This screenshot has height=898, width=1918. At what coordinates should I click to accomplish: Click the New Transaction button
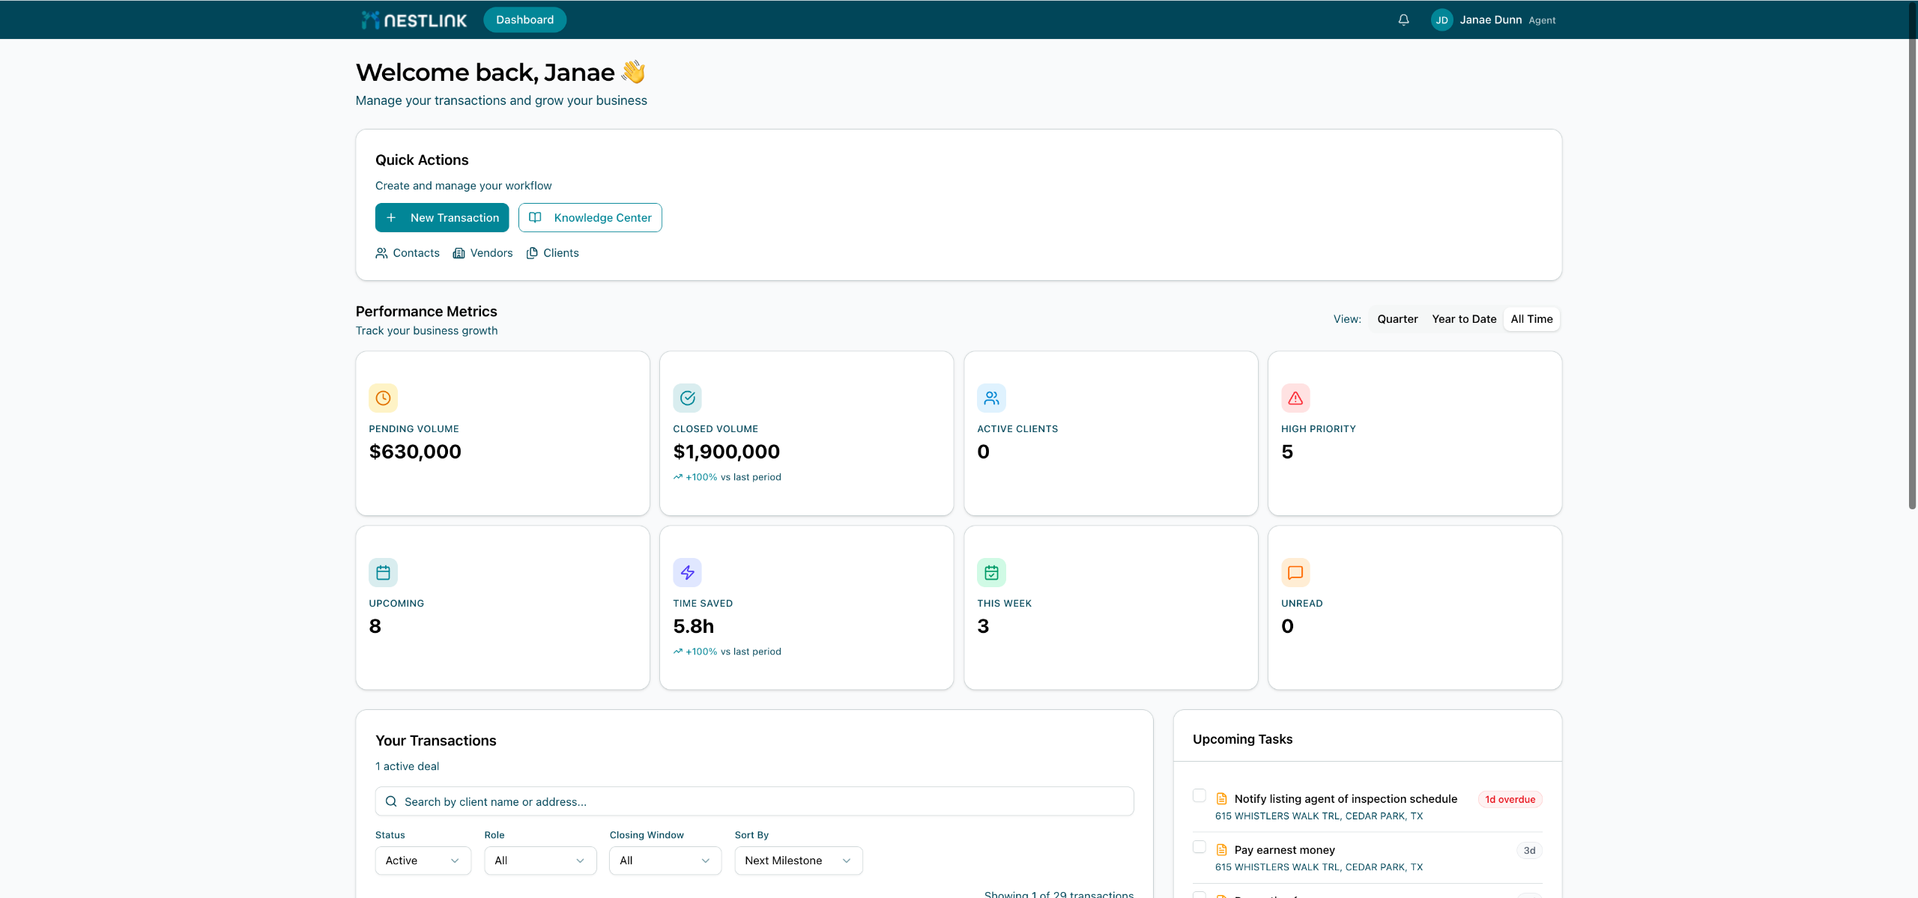click(442, 218)
